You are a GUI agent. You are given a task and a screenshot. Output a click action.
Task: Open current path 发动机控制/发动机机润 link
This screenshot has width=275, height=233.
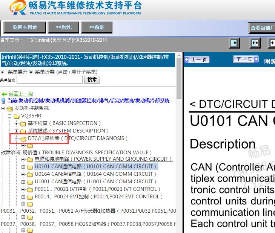point(88,101)
